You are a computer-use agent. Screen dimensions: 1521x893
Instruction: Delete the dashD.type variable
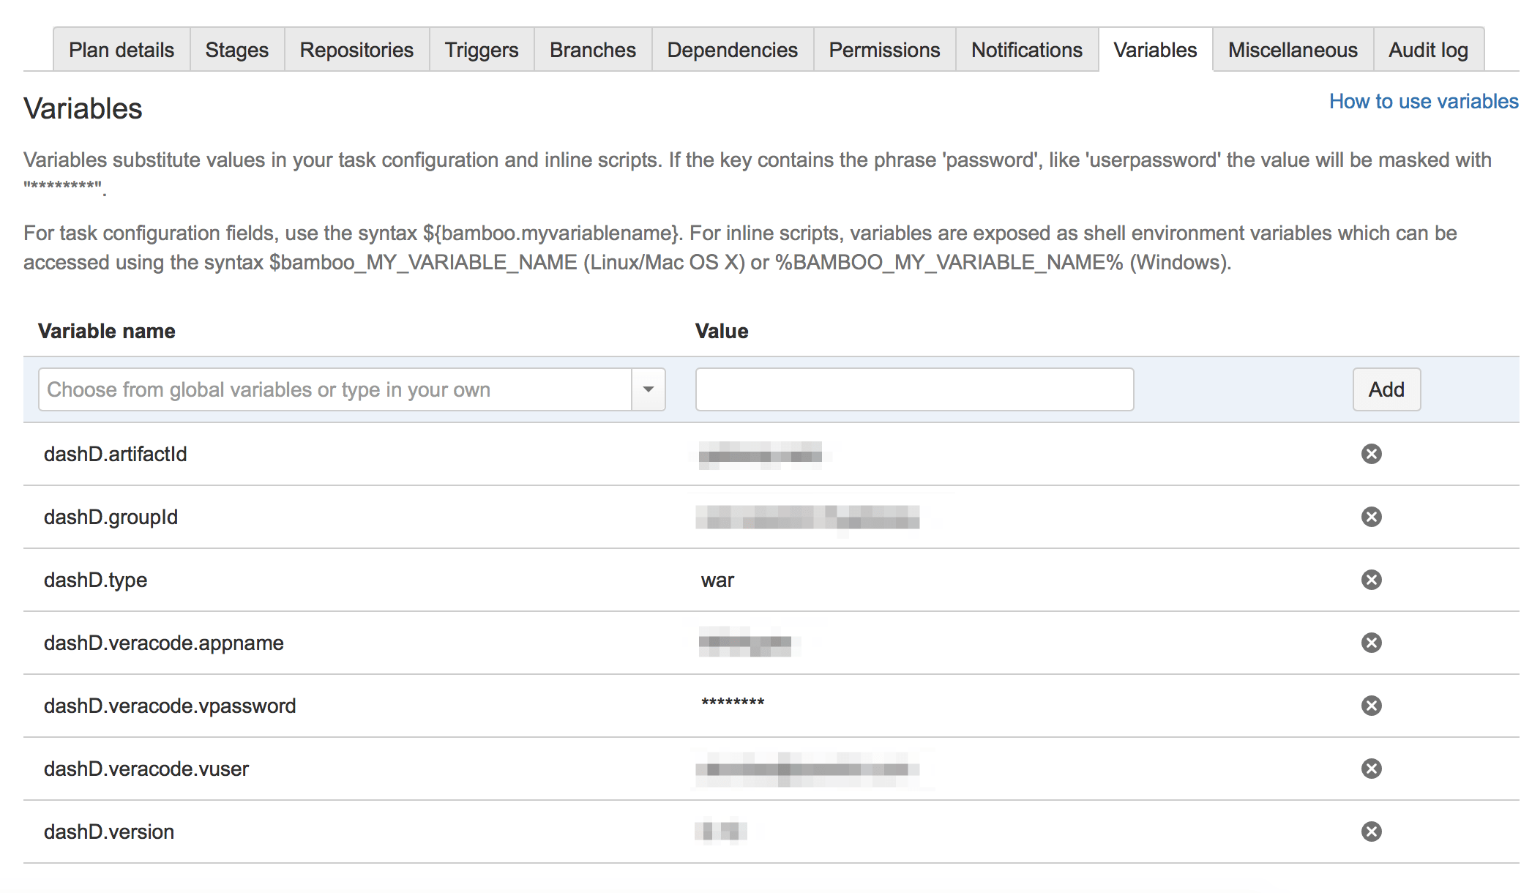[1371, 580]
